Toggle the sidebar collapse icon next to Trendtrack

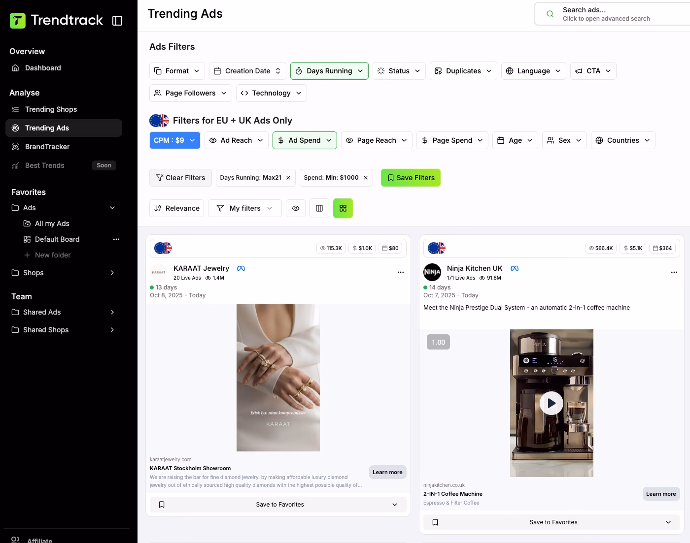pyautogui.click(x=117, y=21)
